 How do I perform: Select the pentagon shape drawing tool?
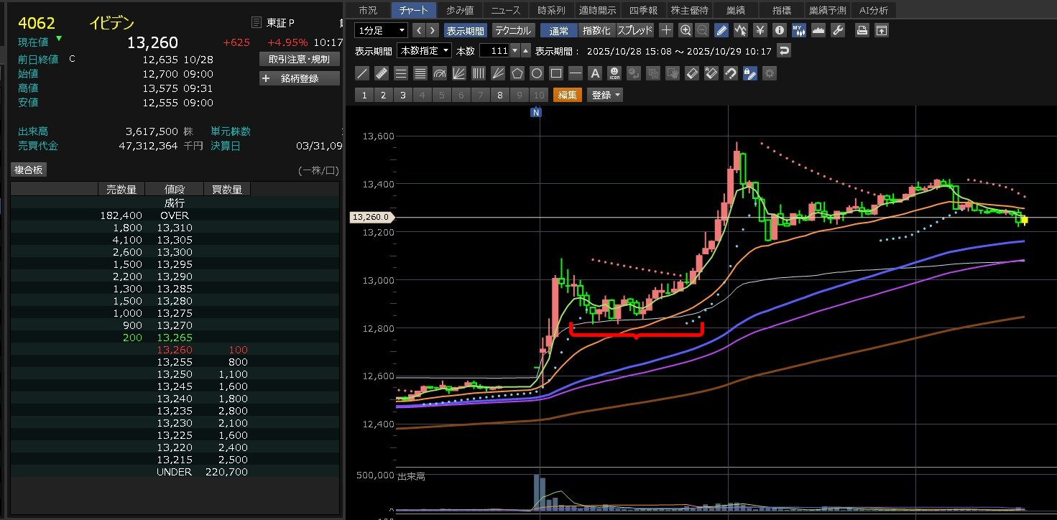point(517,73)
